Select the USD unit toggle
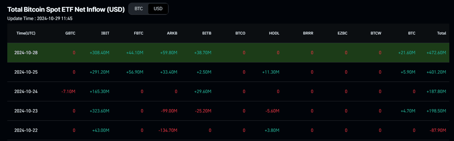 pos(158,9)
